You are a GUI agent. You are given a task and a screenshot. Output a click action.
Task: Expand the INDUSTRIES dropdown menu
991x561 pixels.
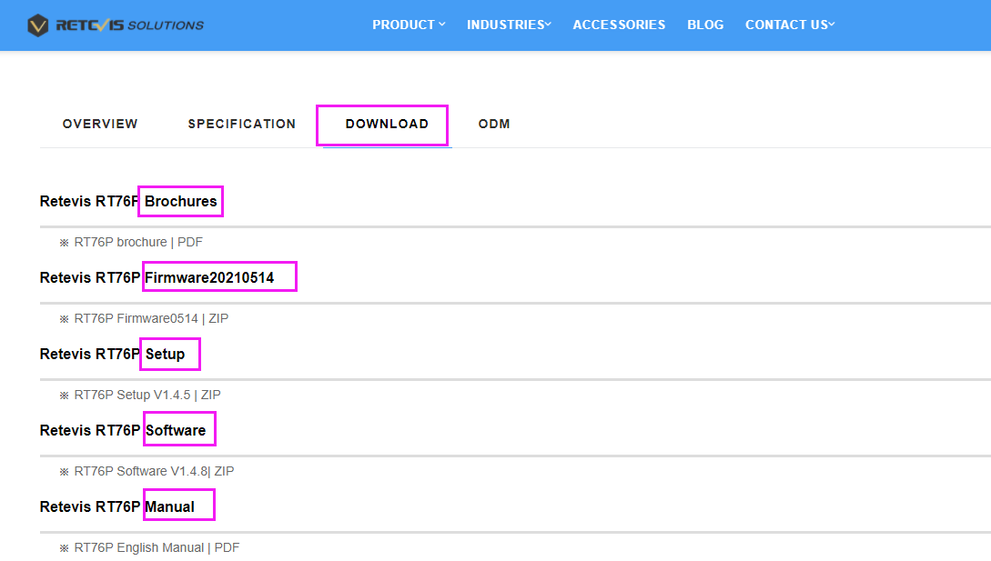click(509, 25)
